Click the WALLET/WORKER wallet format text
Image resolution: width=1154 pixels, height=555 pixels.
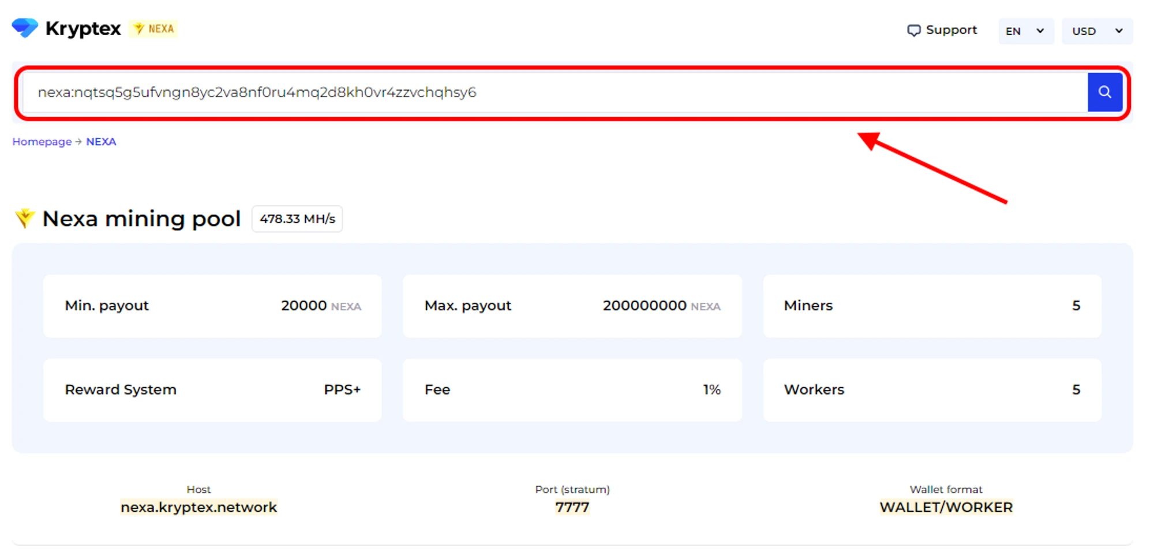point(946,507)
